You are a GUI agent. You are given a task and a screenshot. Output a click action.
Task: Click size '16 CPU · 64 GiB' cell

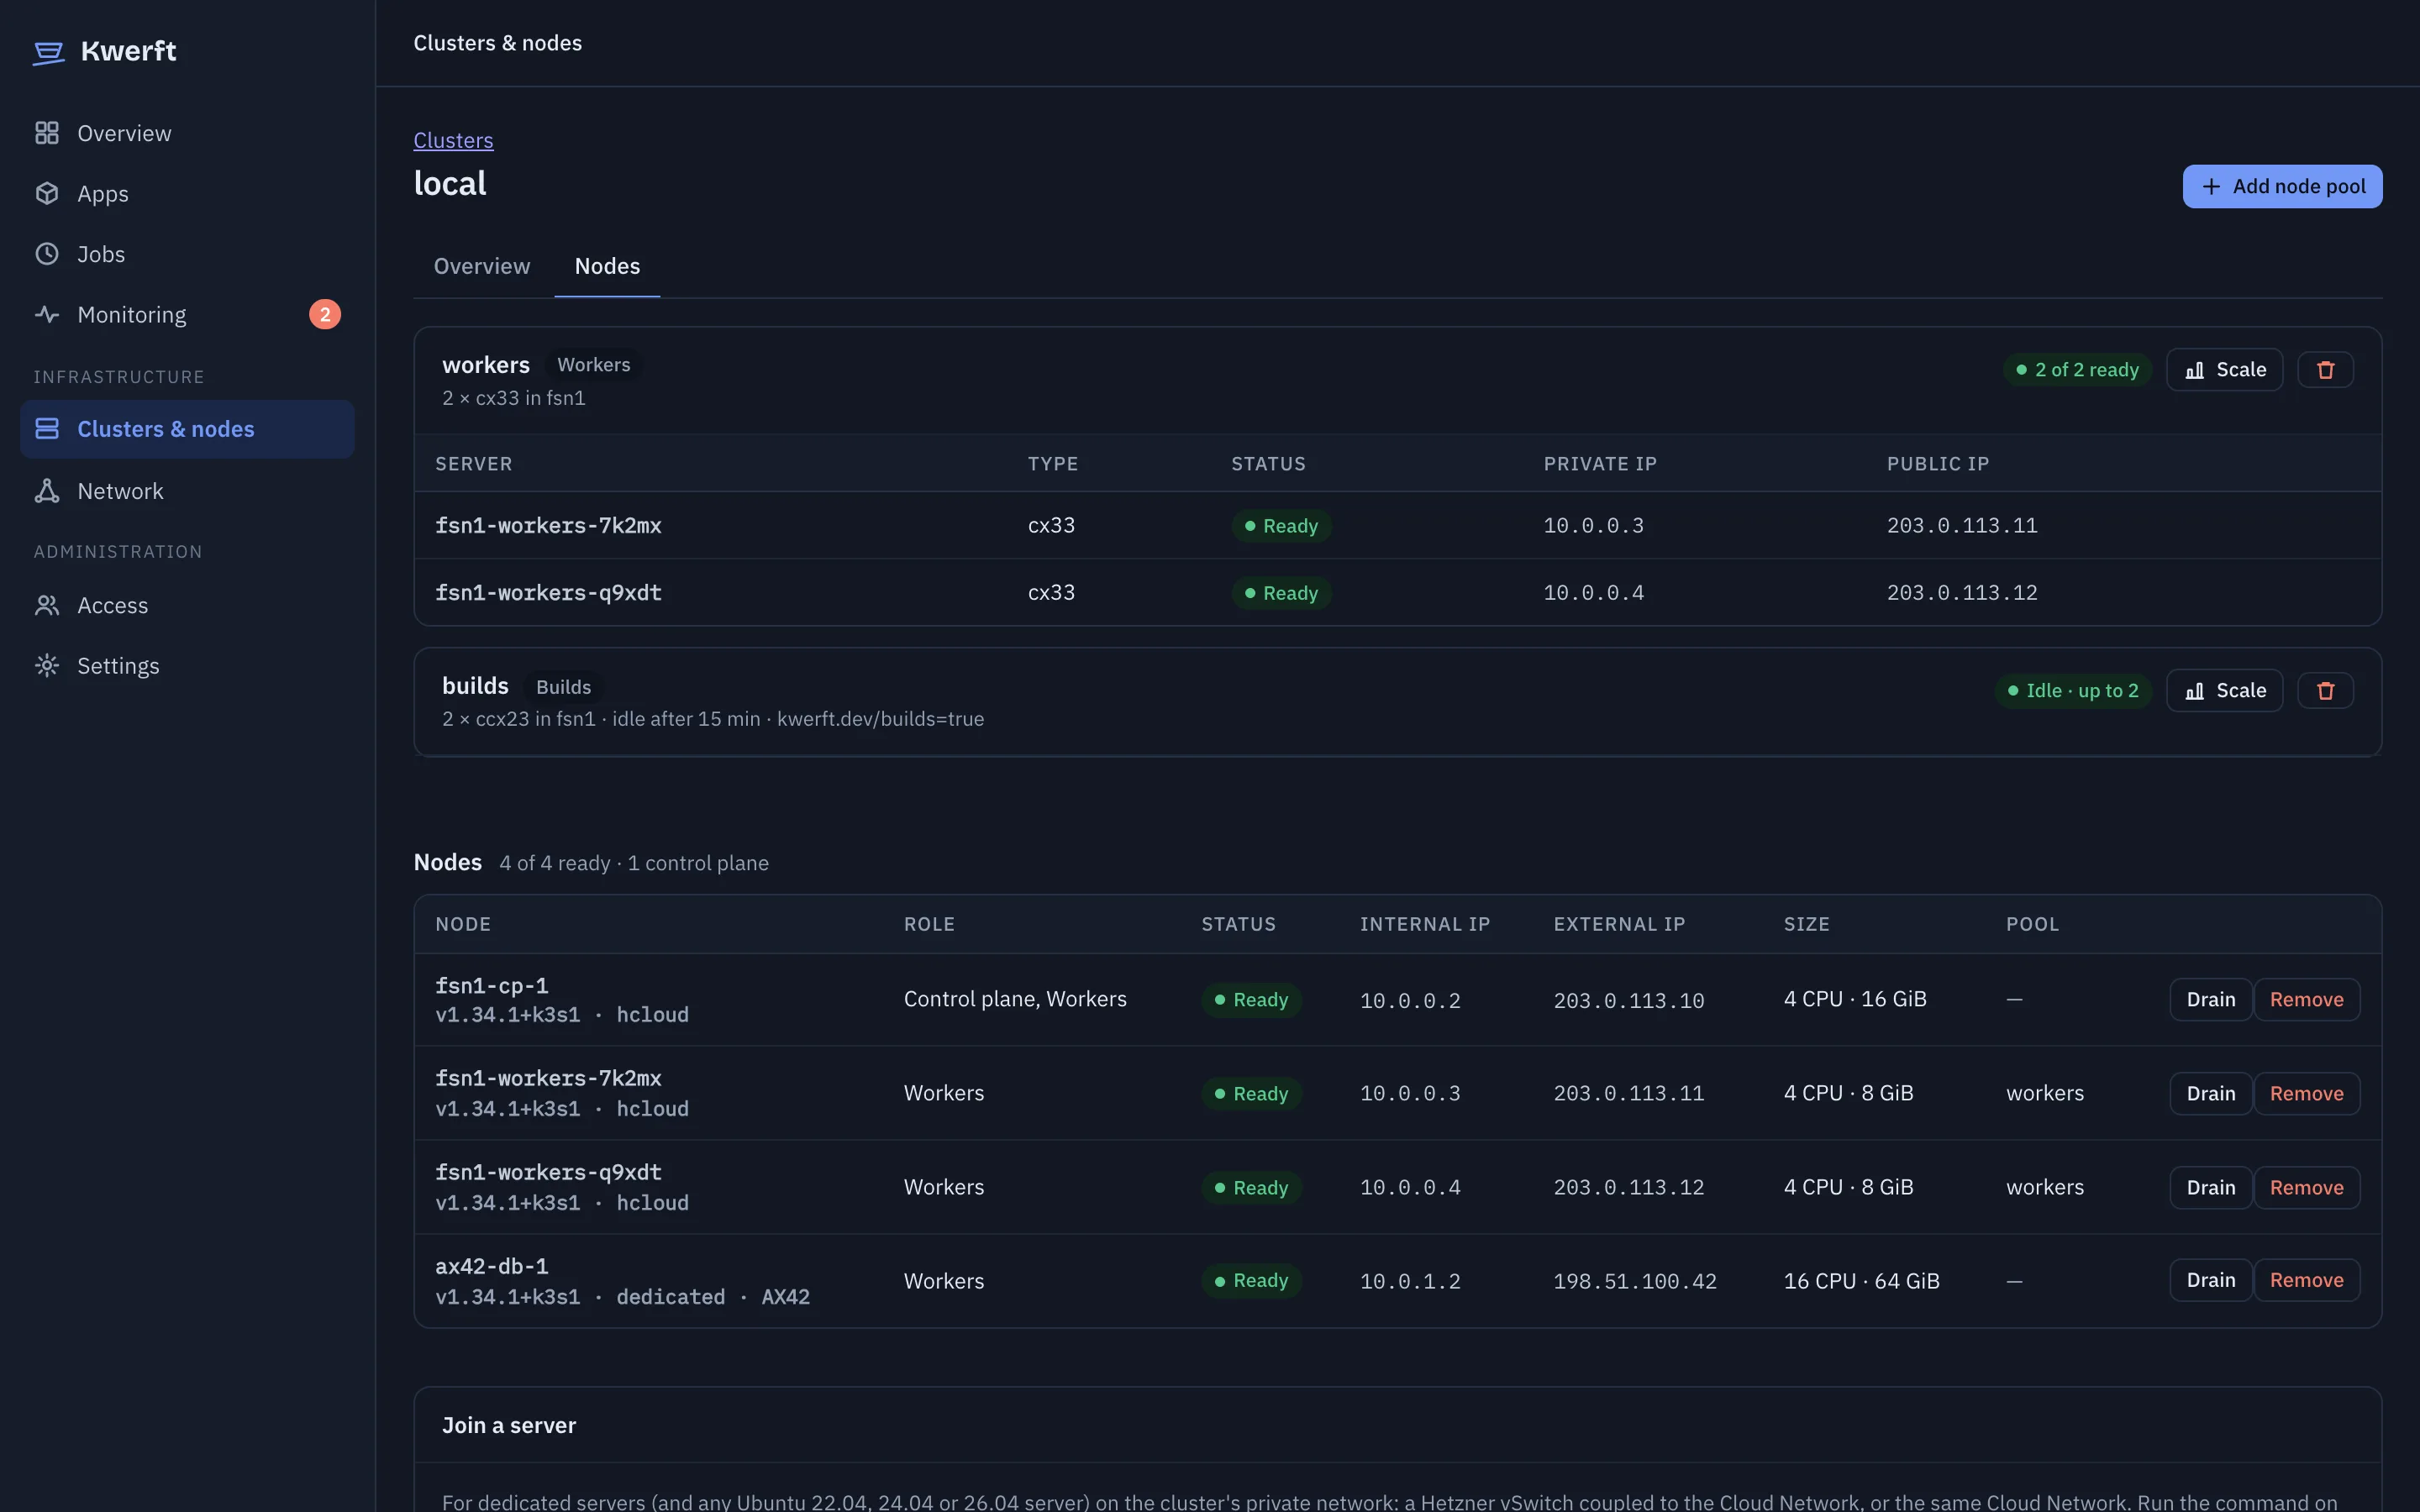(1861, 1282)
